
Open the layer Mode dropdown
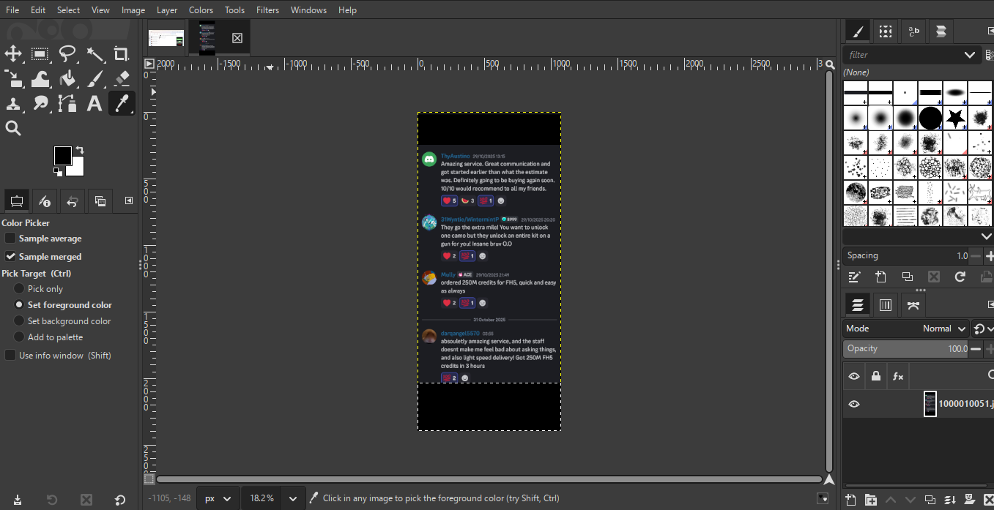click(x=943, y=328)
